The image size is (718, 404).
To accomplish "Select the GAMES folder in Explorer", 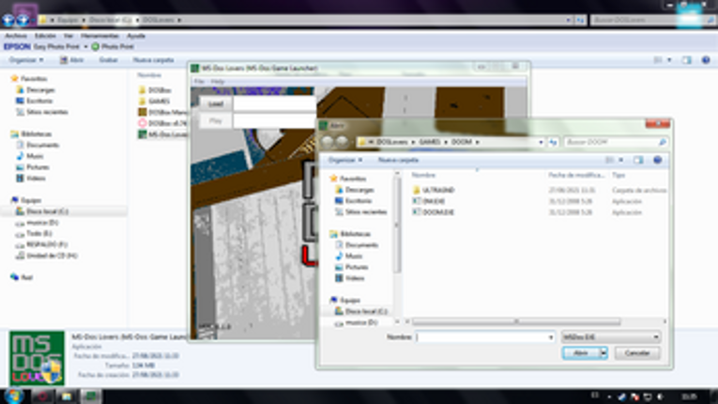I will coord(154,101).
